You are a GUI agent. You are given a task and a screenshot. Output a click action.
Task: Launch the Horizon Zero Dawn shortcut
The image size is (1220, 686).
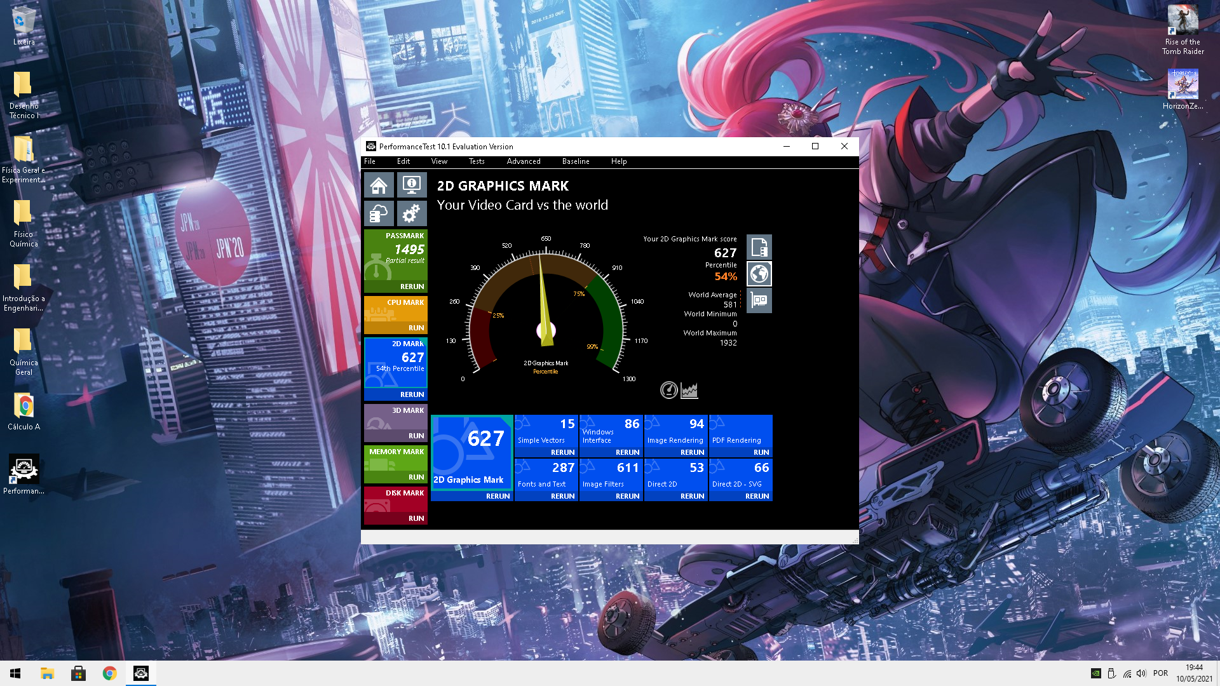pyautogui.click(x=1183, y=89)
